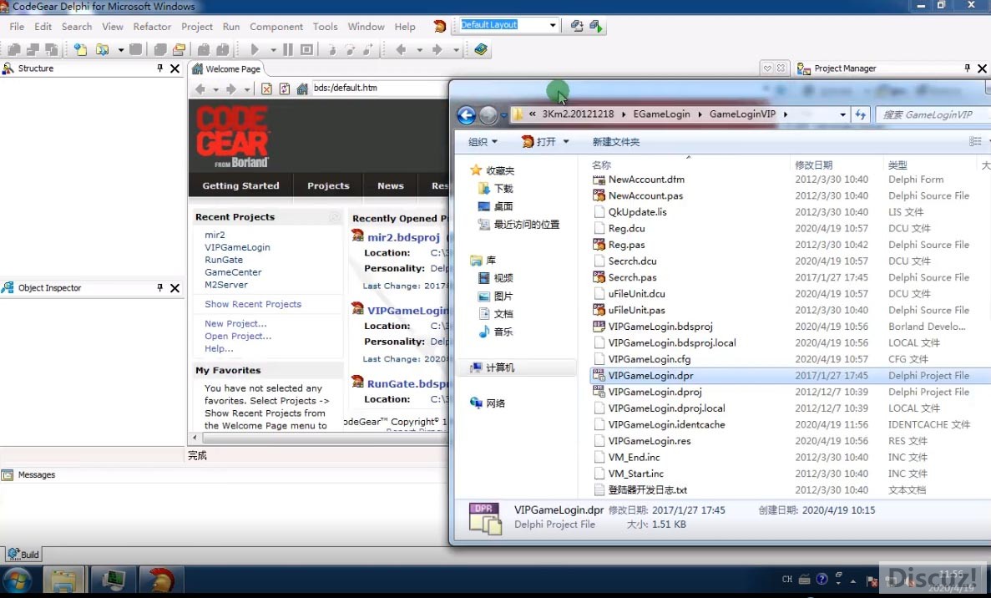Image resolution: width=991 pixels, height=598 pixels.
Task: Open dropdown arrow next to 打开
Action: pos(566,142)
